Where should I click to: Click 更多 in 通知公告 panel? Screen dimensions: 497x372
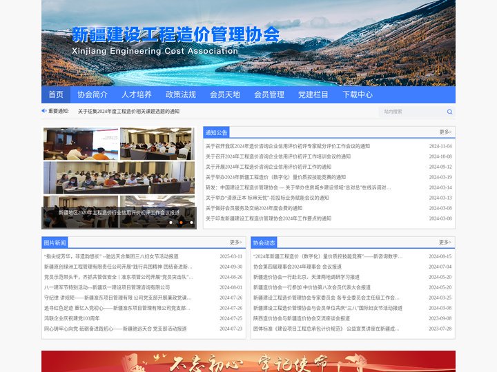445,132
